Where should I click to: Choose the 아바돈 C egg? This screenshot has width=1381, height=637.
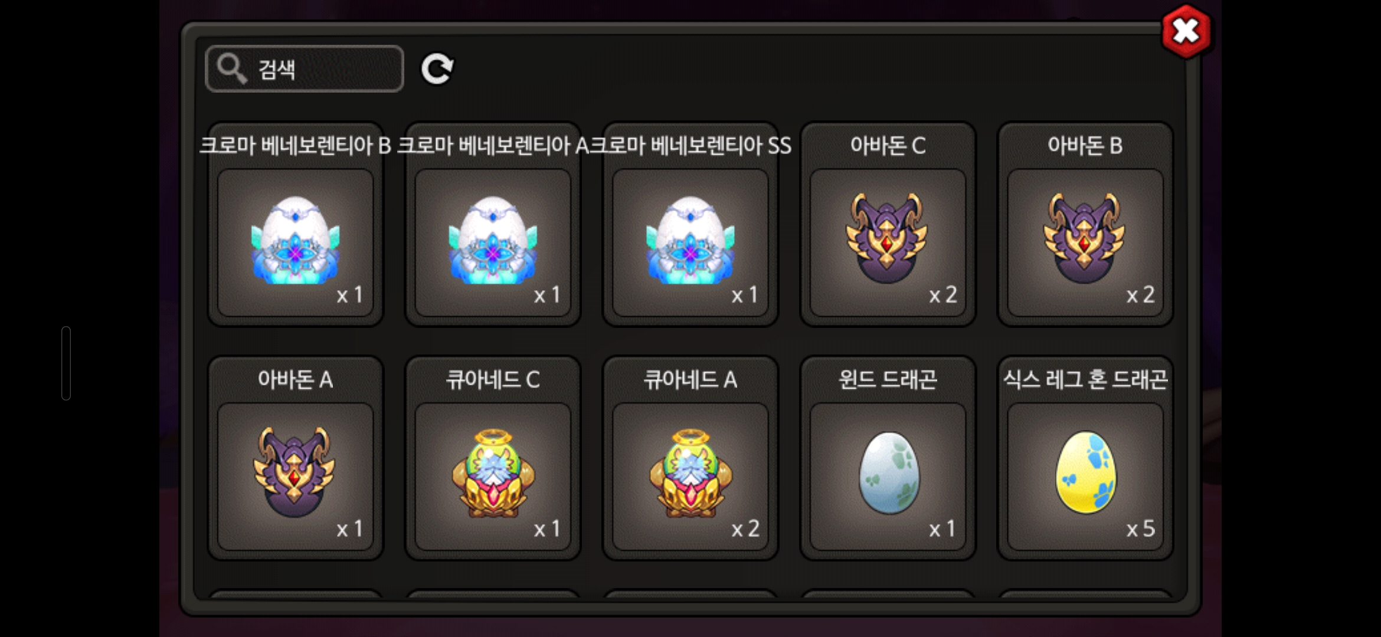click(x=888, y=243)
